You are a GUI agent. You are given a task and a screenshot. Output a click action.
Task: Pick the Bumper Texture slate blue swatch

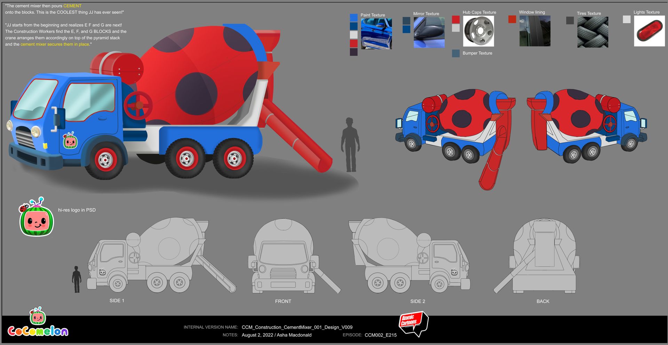pyautogui.click(x=456, y=53)
